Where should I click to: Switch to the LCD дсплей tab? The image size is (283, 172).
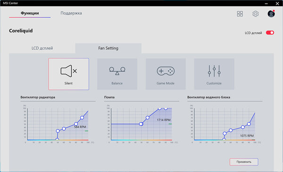[x=42, y=48]
